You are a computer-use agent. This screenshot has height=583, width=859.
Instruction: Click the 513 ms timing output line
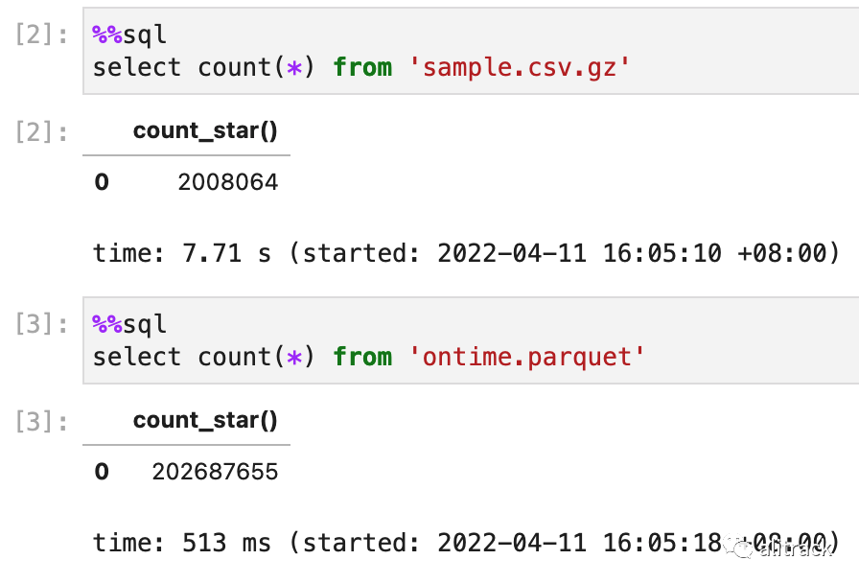click(x=466, y=543)
